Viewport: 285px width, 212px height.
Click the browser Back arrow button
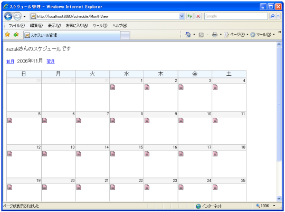point(8,16)
